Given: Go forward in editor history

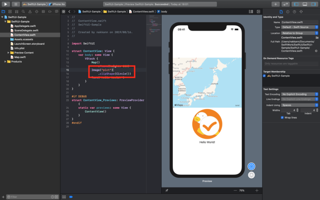Looking at the screenshot, I should [x=74, y=12].
